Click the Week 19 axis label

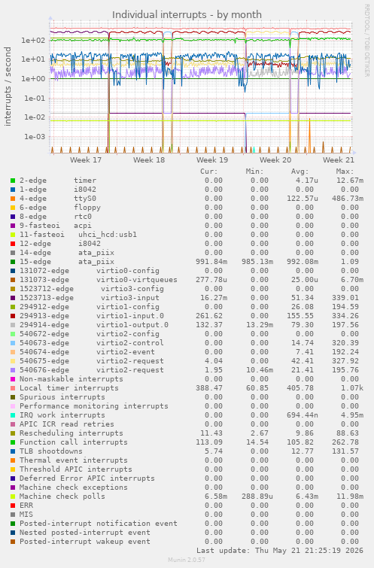[212, 159]
